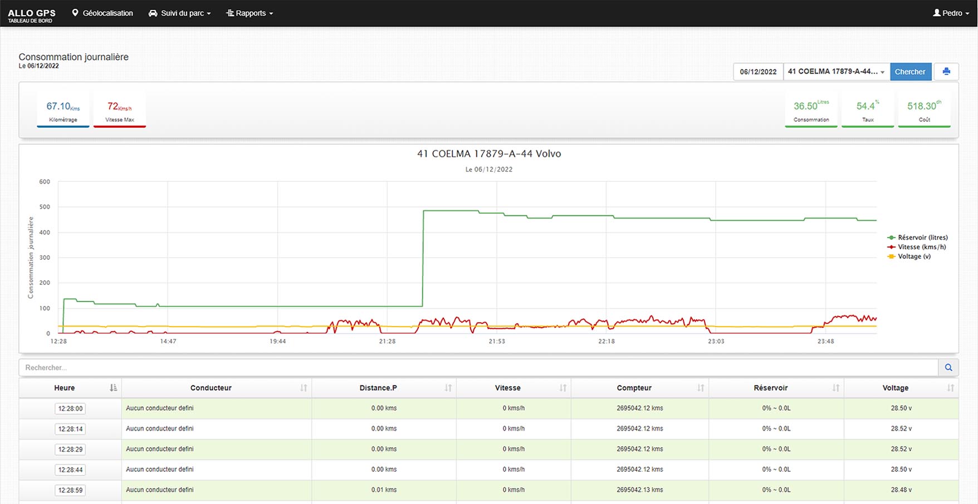Go to Géolocalisation page
Screen dimensions: 978x504
click(102, 13)
